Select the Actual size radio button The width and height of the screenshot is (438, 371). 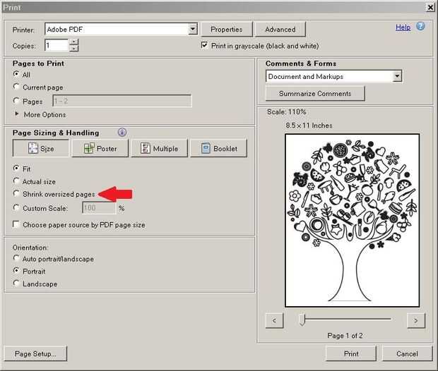pos(16,181)
